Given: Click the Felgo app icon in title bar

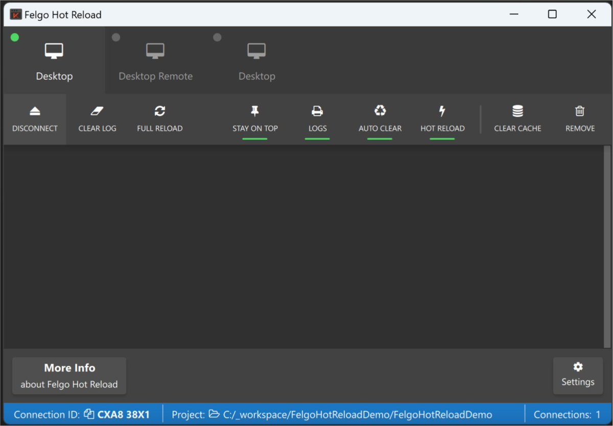Looking at the screenshot, I should coord(15,14).
